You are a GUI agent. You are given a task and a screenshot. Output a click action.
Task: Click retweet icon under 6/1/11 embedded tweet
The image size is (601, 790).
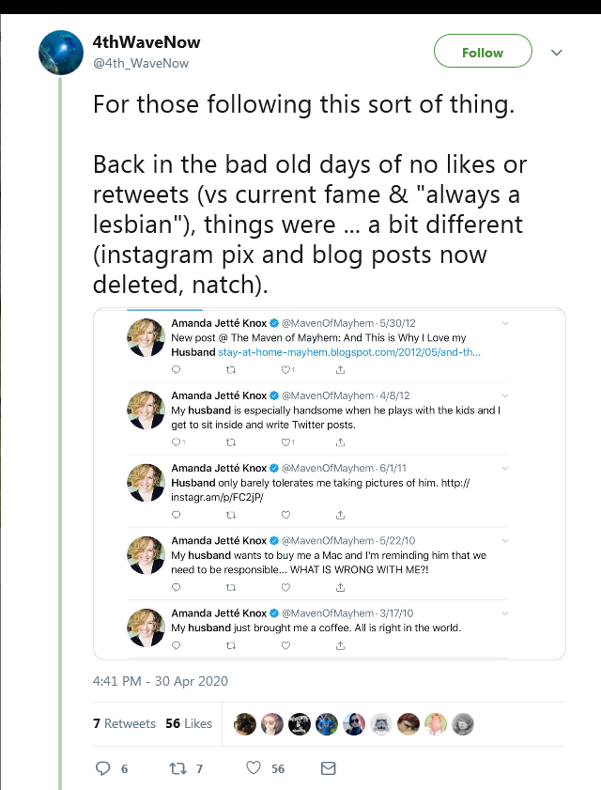231,515
